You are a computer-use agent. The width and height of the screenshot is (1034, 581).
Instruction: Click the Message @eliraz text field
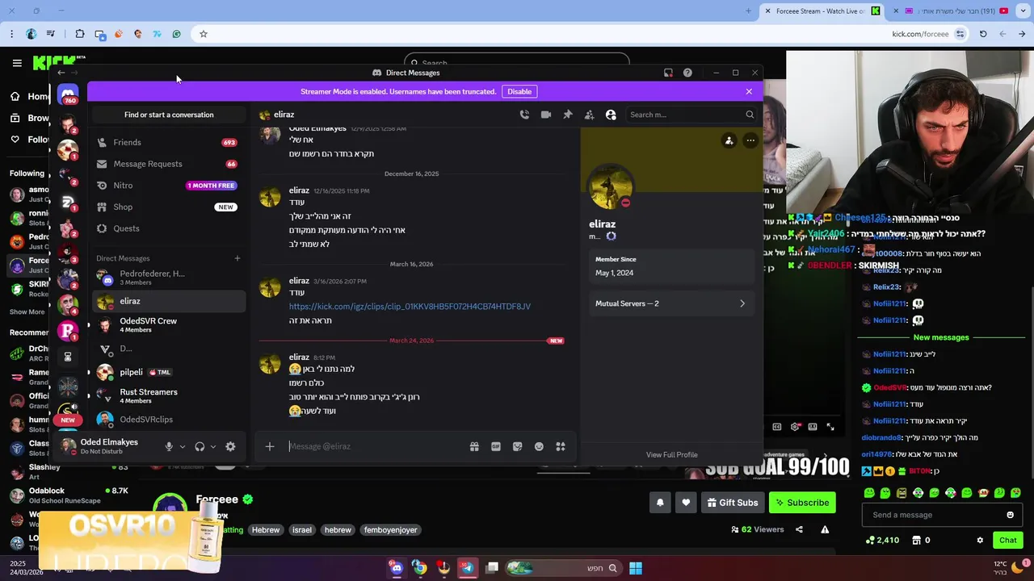[374, 446]
